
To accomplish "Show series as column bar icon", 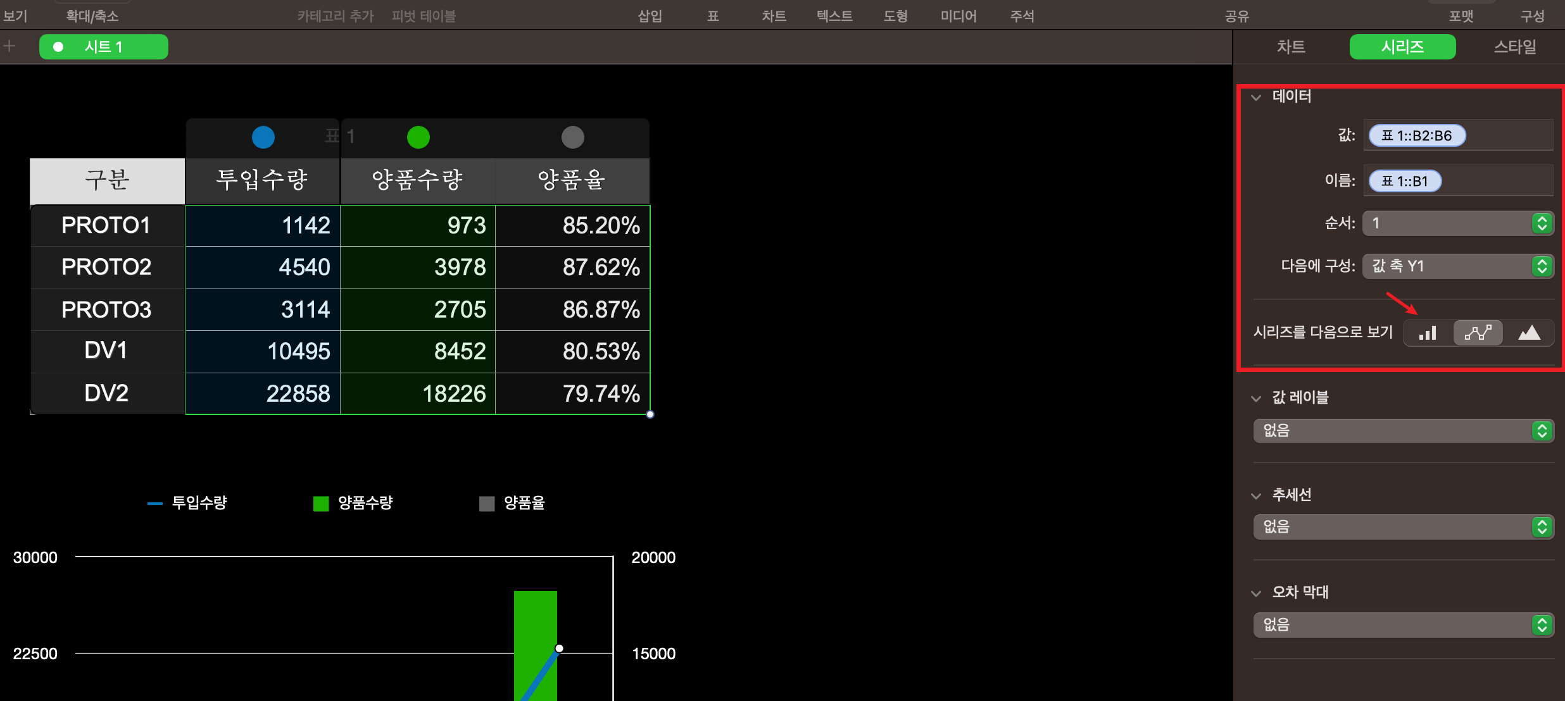I will click(1427, 333).
